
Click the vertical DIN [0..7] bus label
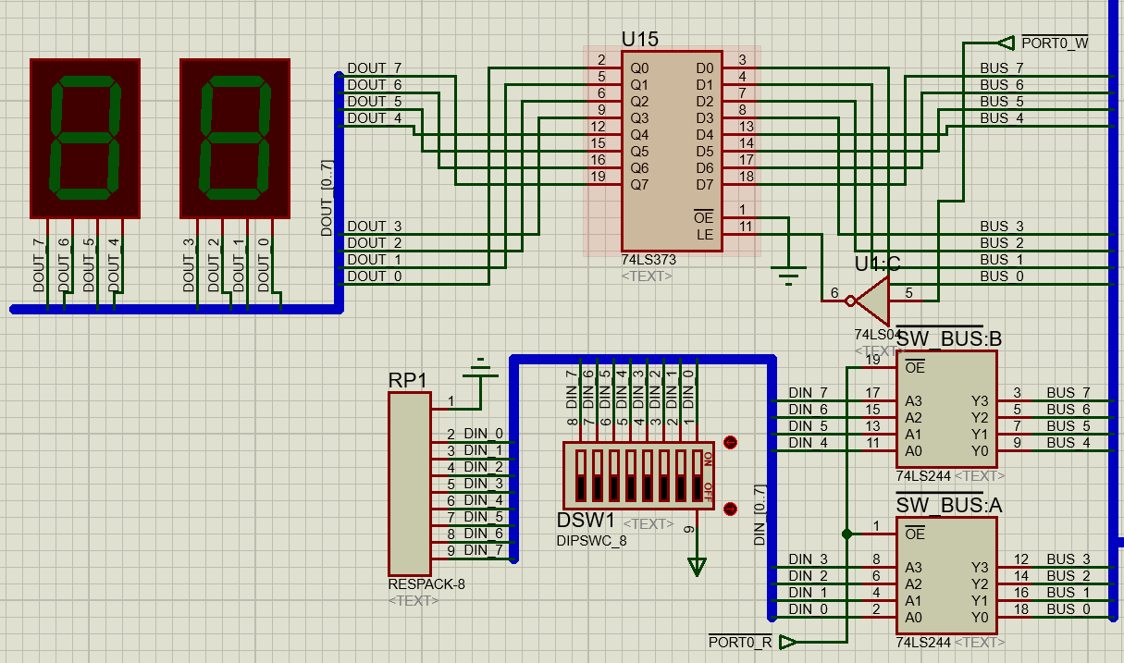click(x=760, y=515)
